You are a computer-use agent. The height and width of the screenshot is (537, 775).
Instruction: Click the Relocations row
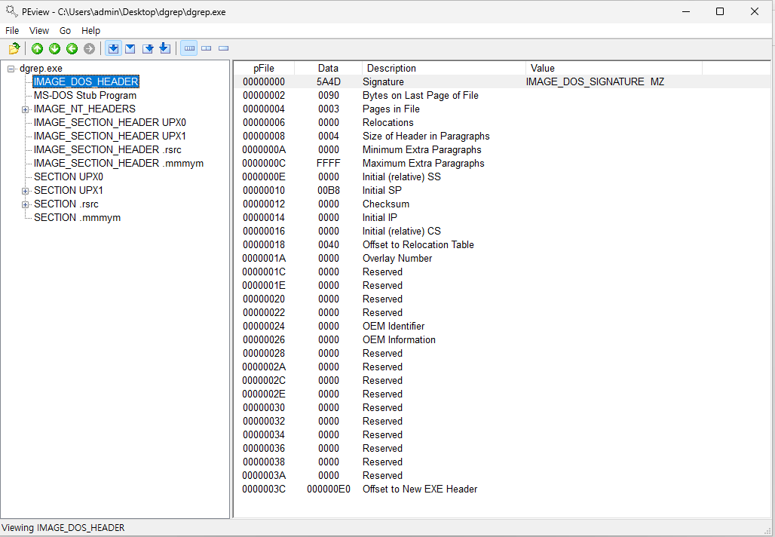click(x=501, y=123)
